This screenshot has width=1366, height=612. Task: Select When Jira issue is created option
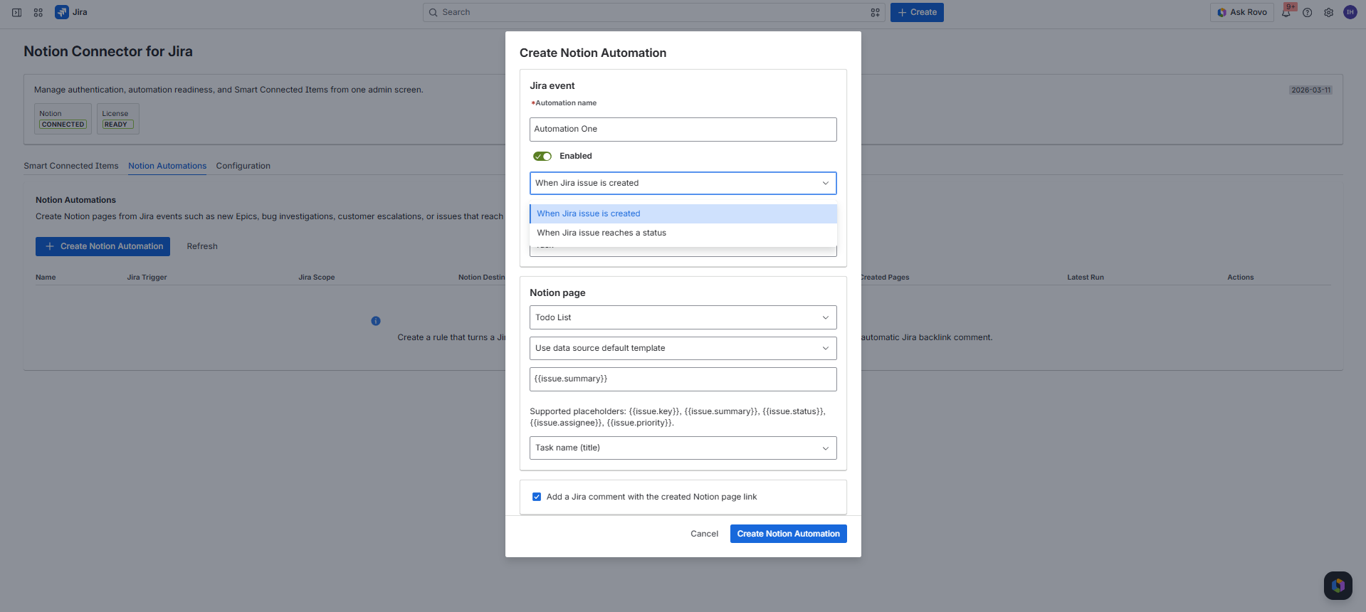(x=683, y=213)
